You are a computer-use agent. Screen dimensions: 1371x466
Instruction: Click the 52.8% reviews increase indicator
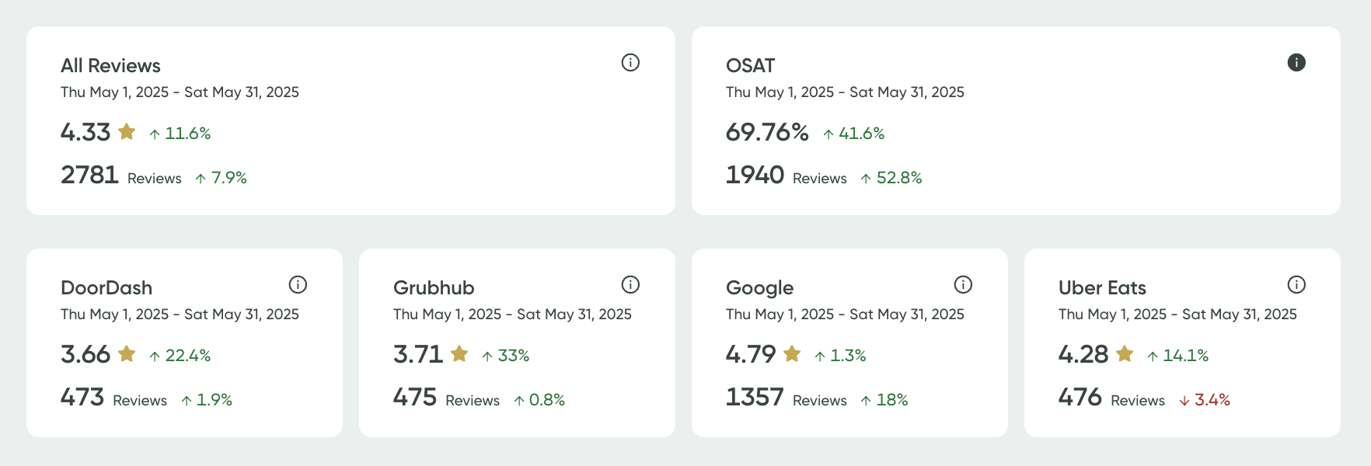(x=891, y=178)
